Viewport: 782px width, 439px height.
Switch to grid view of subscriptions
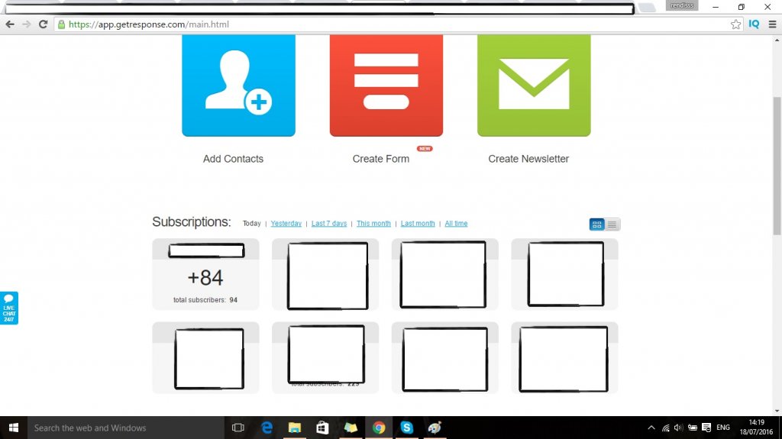[596, 224]
